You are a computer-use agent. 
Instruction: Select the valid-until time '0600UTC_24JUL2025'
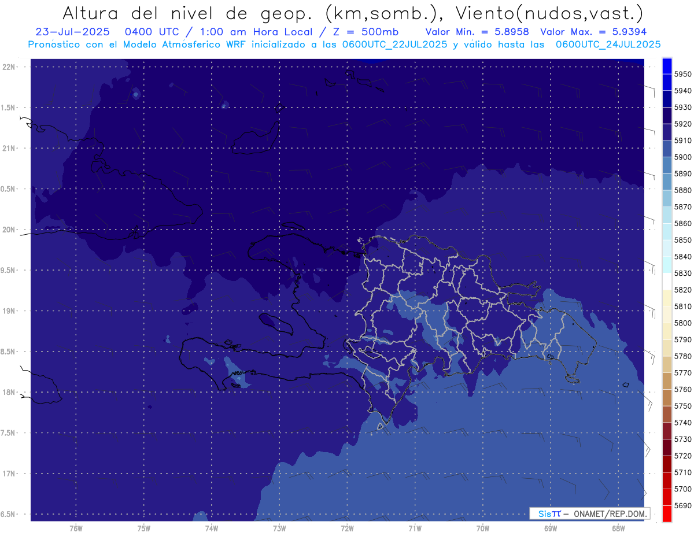[608, 45]
